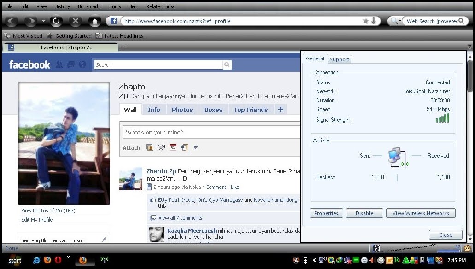Click the down arrow icon in address bar
The image size is (475, 269).
pos(374,21)
